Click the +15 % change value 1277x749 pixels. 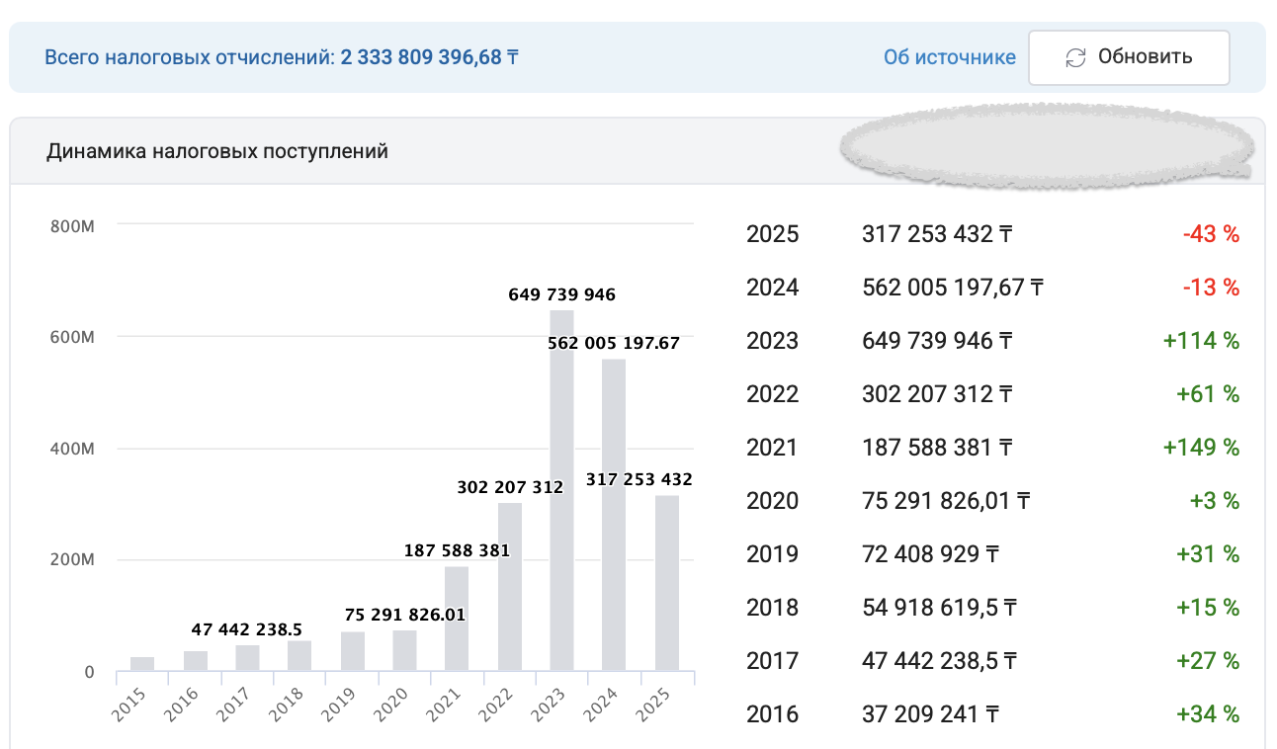1208,608
